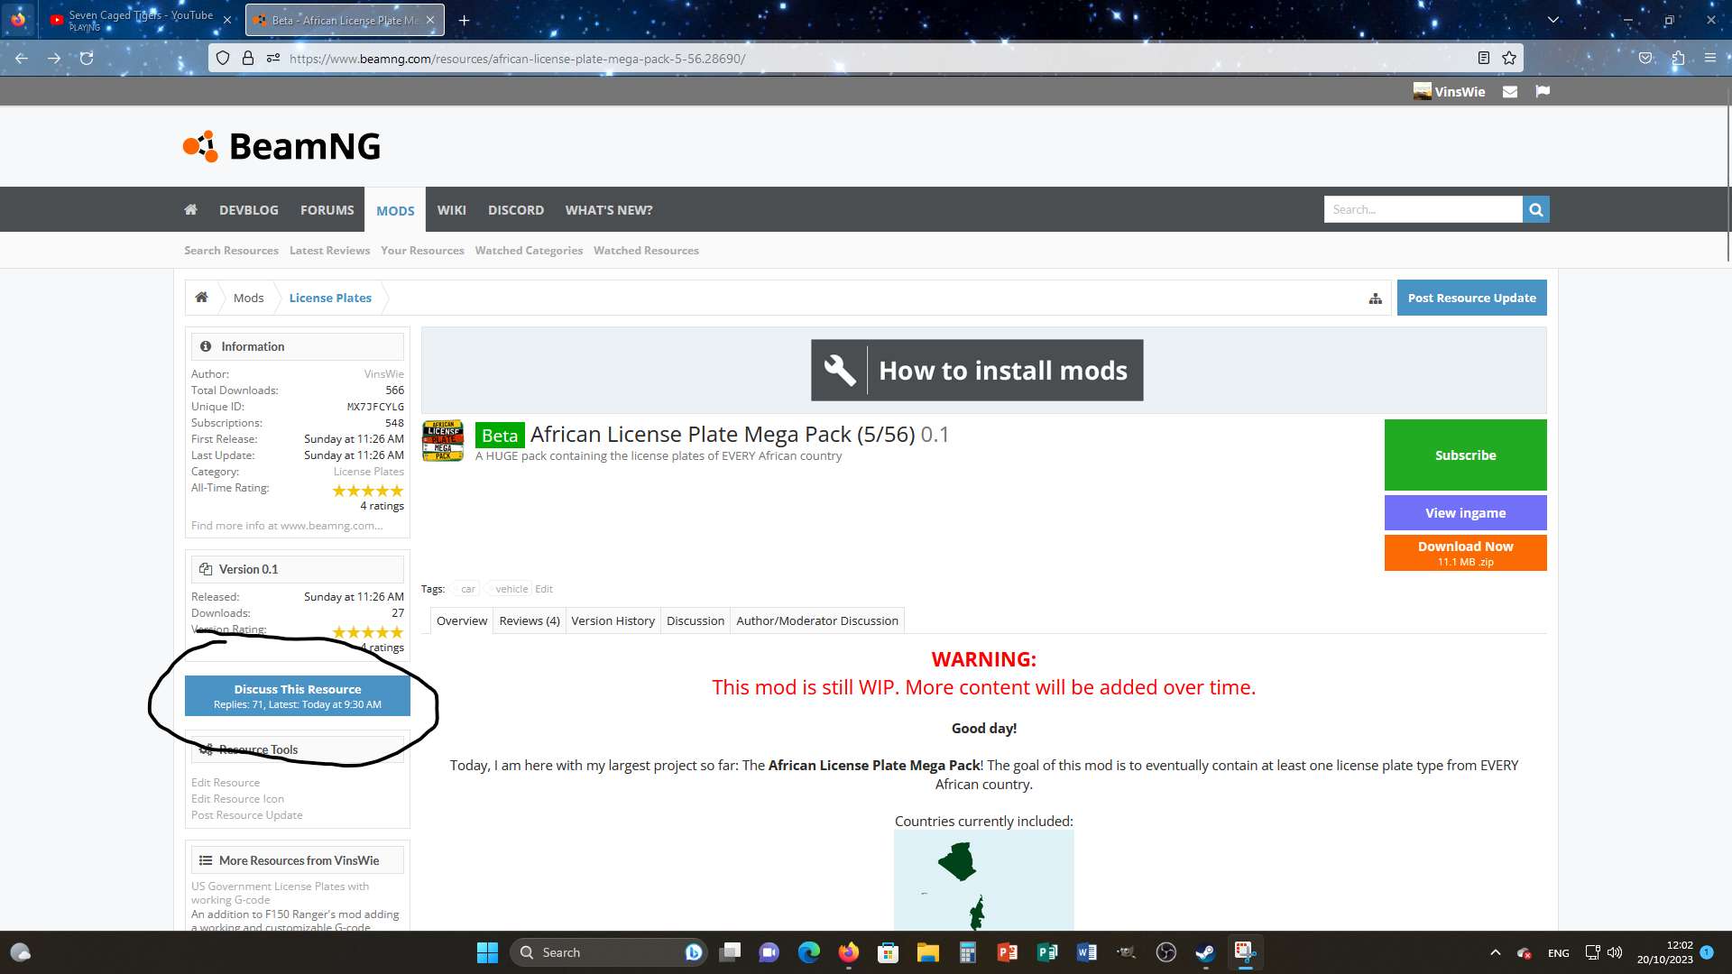Click License Plates breadcrumb
The image size is (1732, 974).
coord(330,298)
